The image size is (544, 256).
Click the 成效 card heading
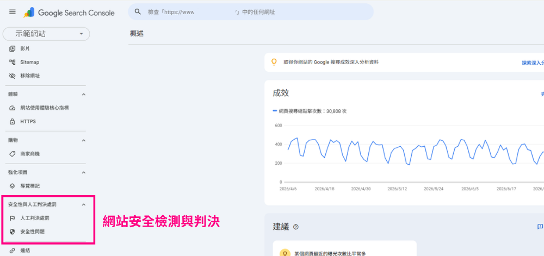coord(281,93)
